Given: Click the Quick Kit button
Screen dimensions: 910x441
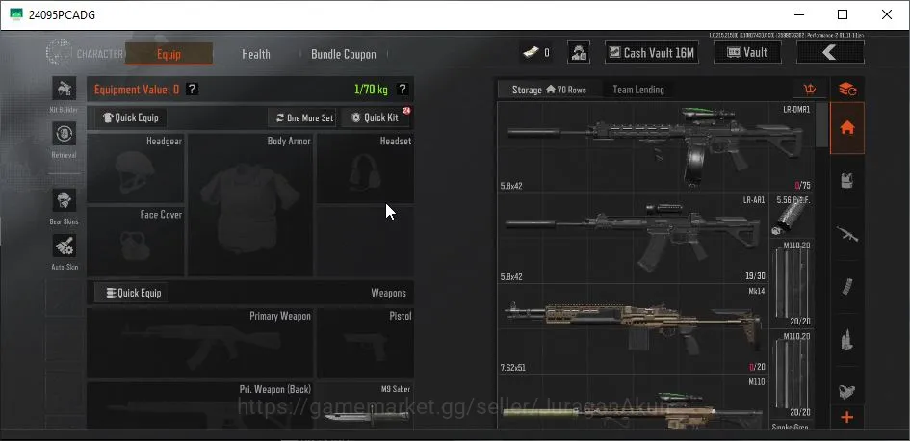Looking at the screenshot, I should coord(376,117).
